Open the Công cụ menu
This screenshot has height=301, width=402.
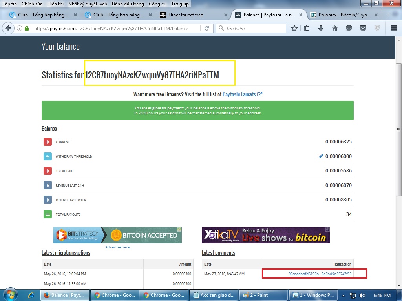[x=157, y=4]
